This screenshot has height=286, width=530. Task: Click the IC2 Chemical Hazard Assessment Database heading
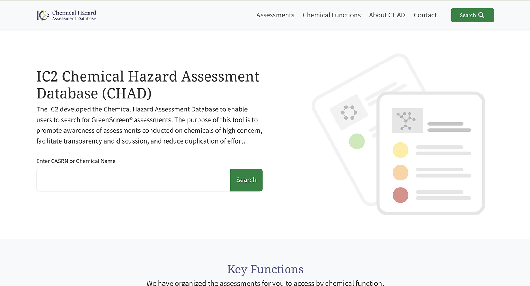148,85
